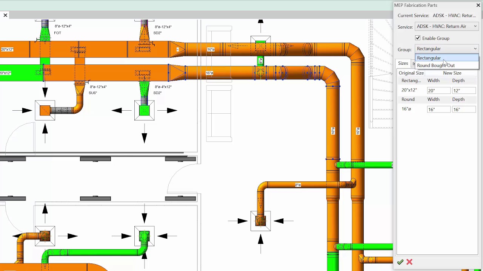Close the drawing view with the X
This screenshot has height=271, width=483.
[x=5, y=15]
